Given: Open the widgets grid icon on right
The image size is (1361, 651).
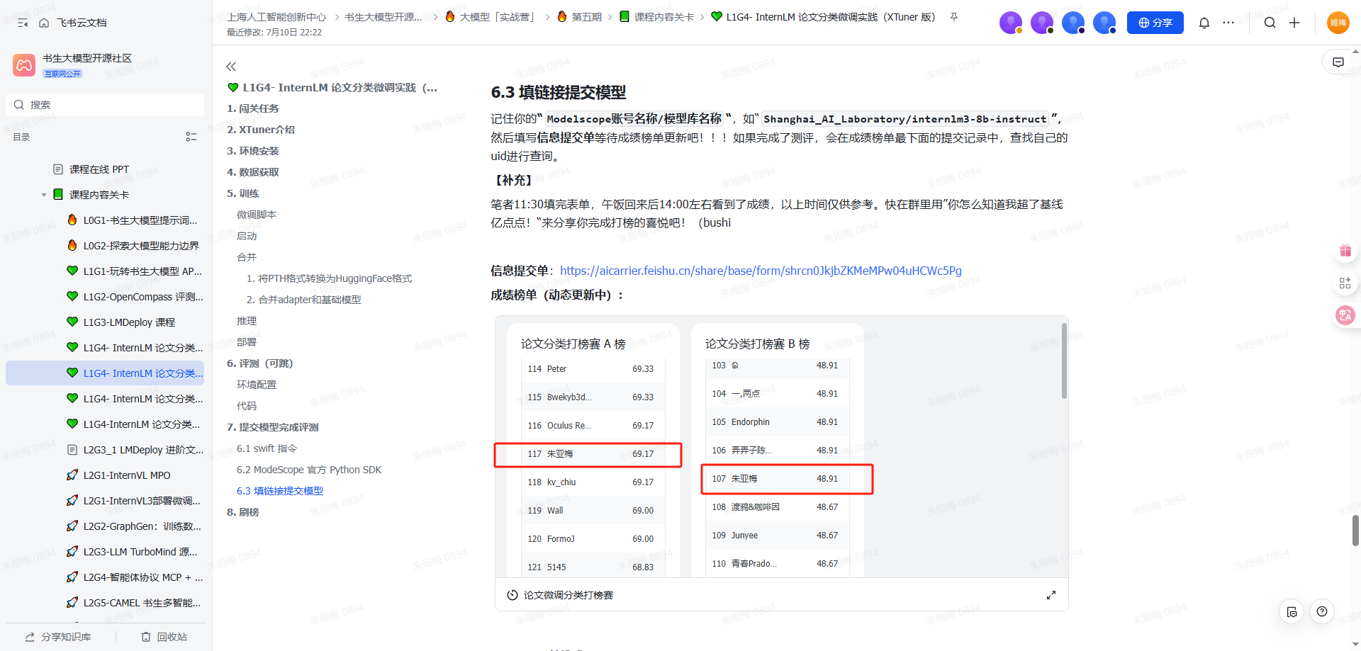Looking at the screenshot, I should [1345, 283].
